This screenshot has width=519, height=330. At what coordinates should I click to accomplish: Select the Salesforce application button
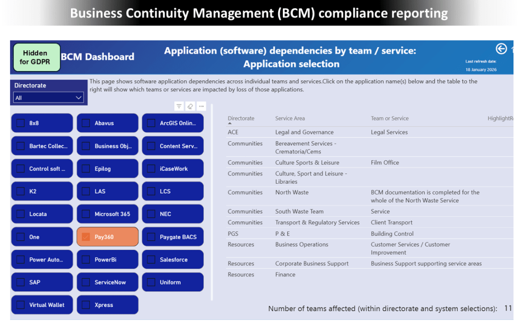[173, 259]
